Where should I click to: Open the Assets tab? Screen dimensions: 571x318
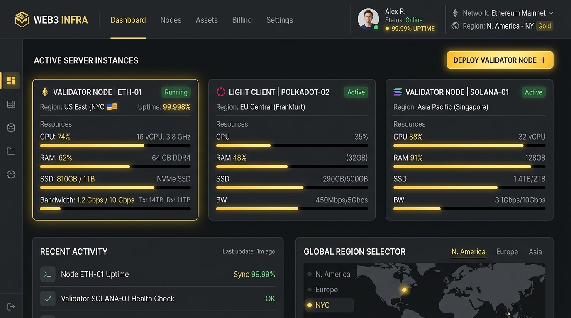pos(207,20)
